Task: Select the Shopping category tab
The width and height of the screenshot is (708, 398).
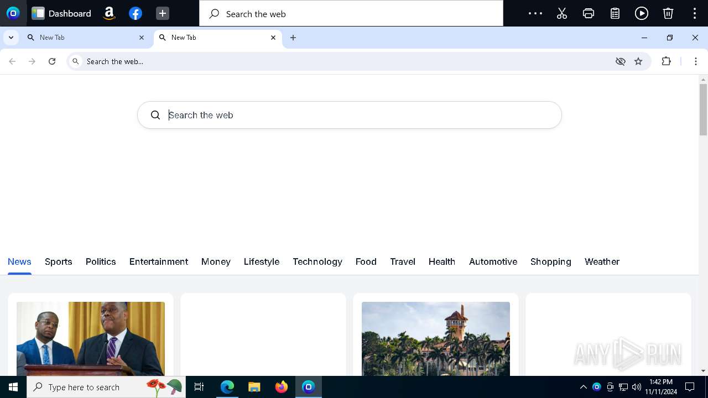Action: point(551,262)
